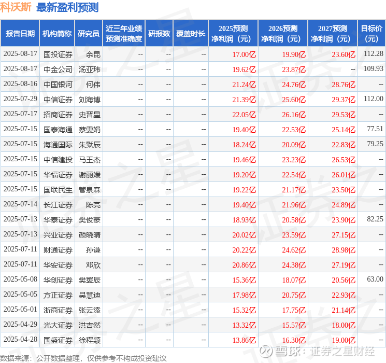Click the 2027预测净利润 column header
This screenshot has width=386, height=363.
[x=333, y=34]
